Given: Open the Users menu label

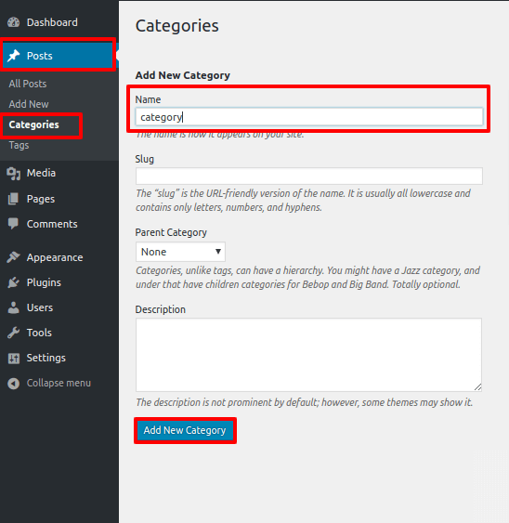Looking at the screenshot, I should 40,307.
